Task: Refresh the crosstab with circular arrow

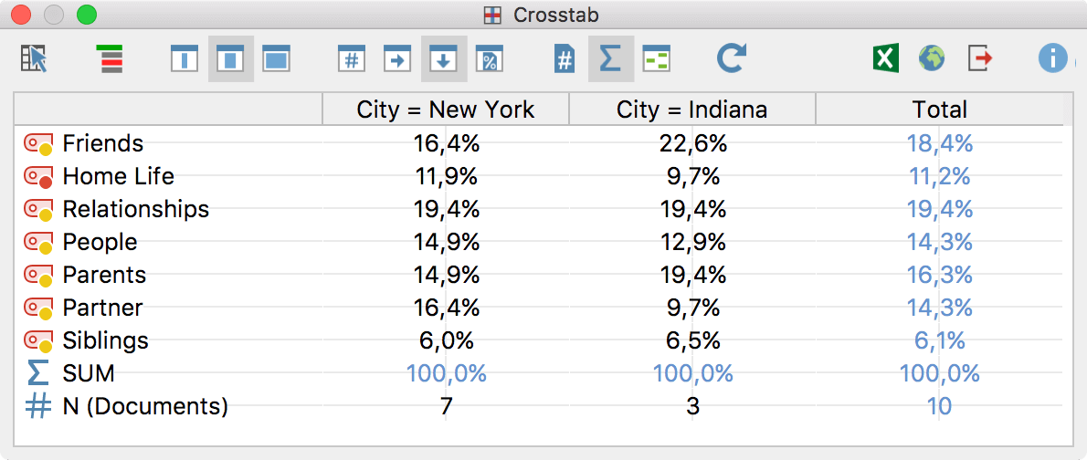Action: coord(732,59)
